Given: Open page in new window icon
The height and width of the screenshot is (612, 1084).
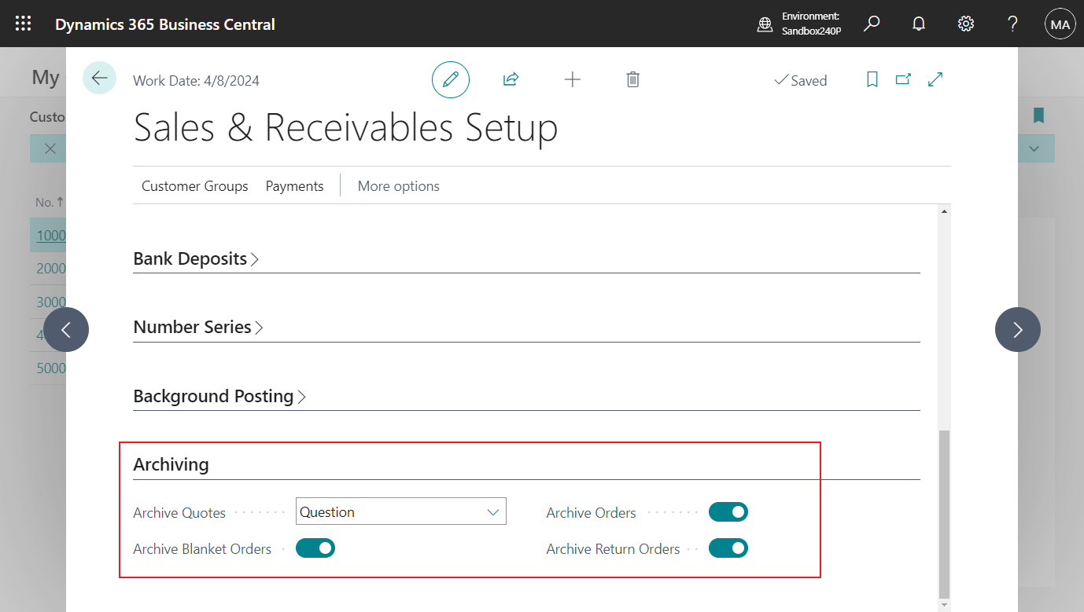Looking at the screenshot, I should coord(903,79).
